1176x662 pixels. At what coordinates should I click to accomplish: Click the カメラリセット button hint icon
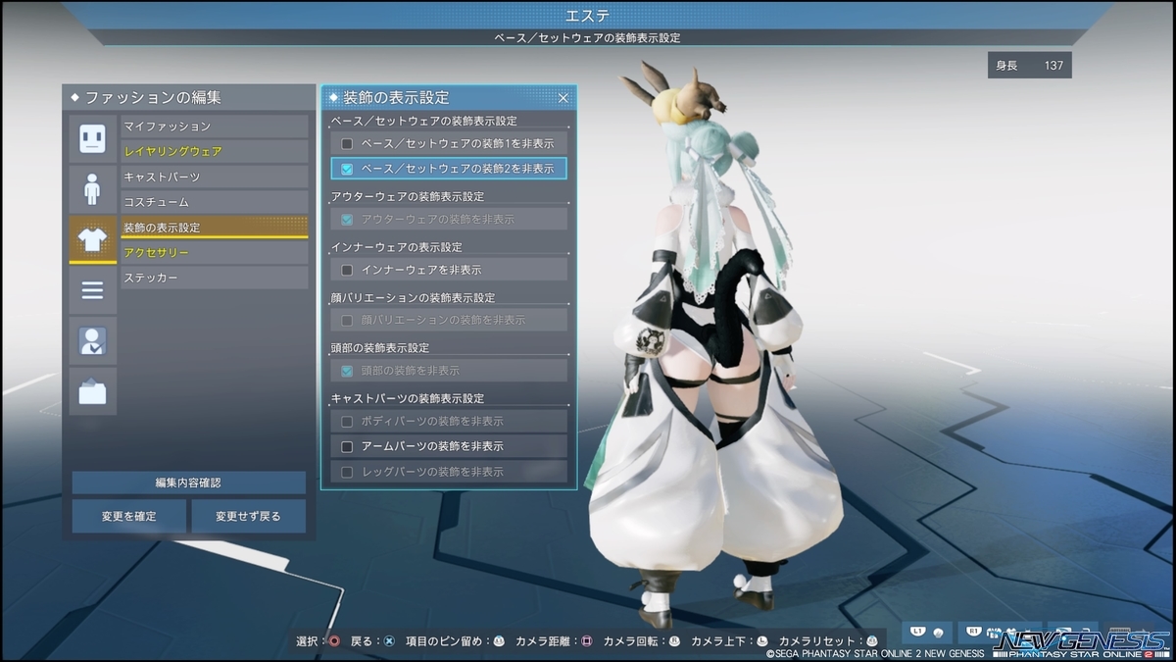point(871,641)
